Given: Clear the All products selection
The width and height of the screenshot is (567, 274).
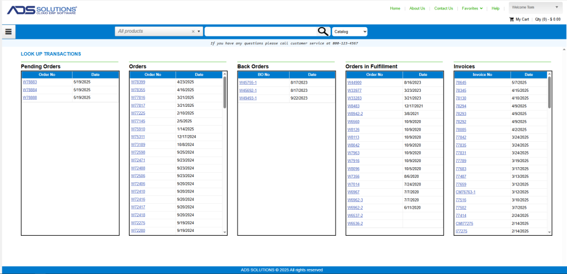Looking at the screenshot, I should (193, 32).
